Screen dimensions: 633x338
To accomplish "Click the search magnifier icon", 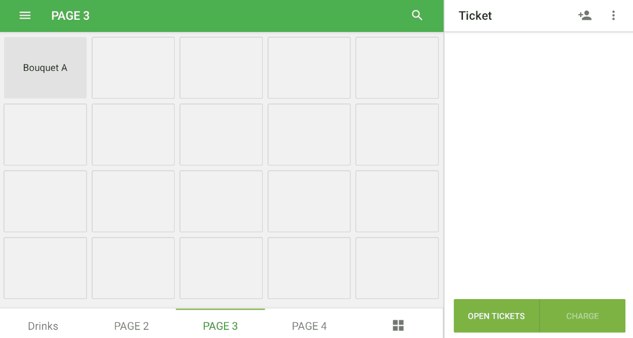I will (417, 15).
